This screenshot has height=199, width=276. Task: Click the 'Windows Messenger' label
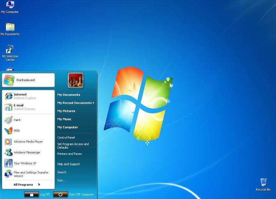click(x=27, y=153)
